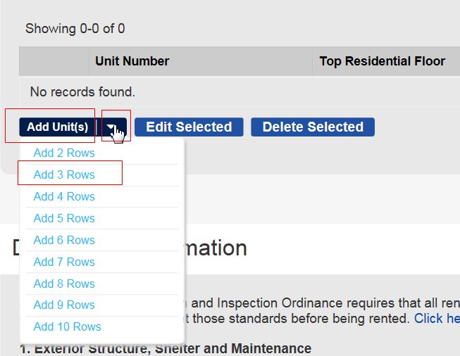Click the 'Showing 0-0 of 0' record count
460x356 pixels.
tap(75, 29)
